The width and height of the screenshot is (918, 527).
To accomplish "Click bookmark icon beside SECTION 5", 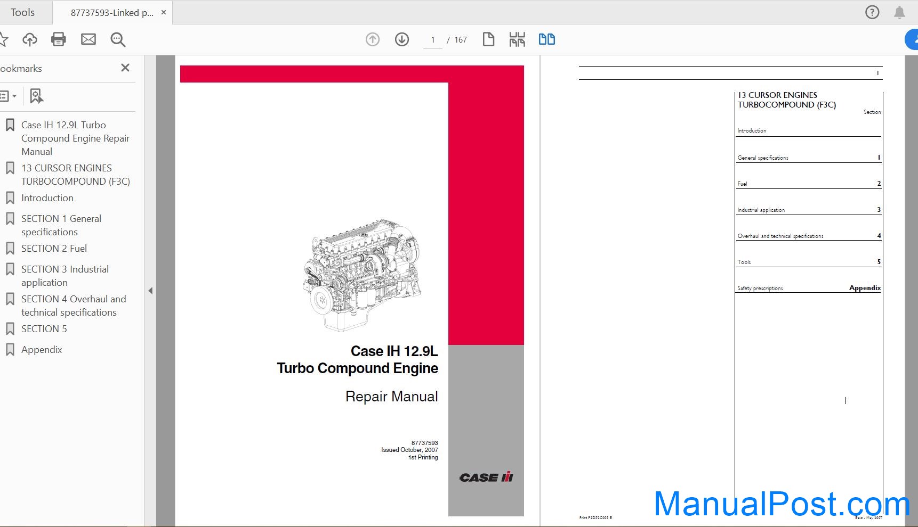I will click(x=10, y=329).
